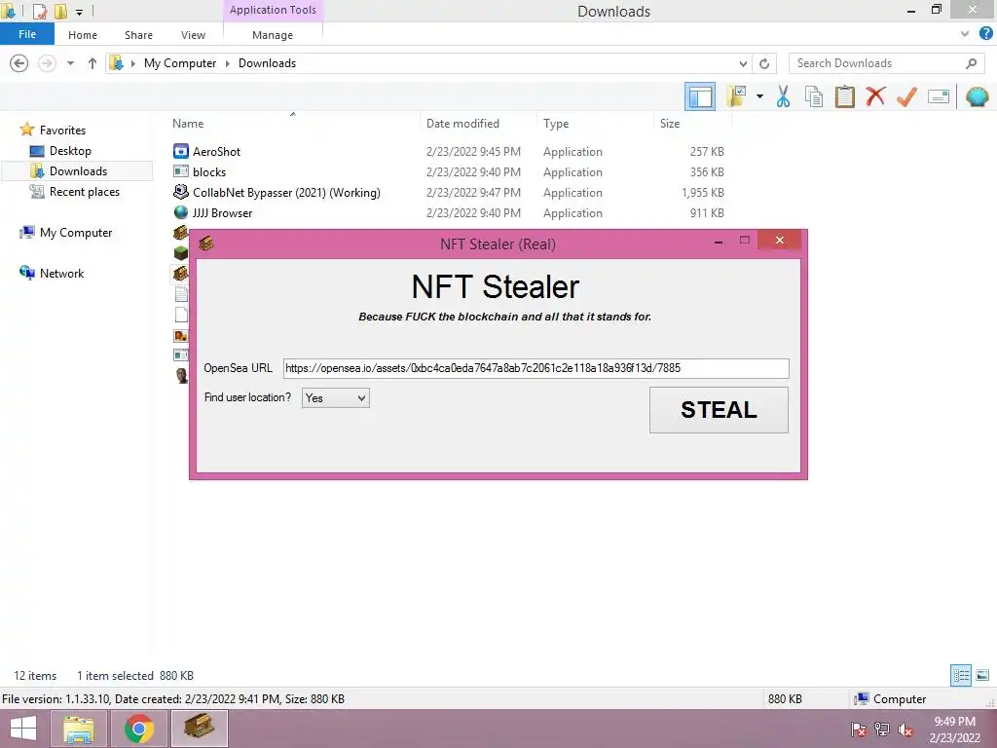997x748 pixels.
Task: Go up one level with Up arrow
Action: pyautogui.click(x=92, y=63)
